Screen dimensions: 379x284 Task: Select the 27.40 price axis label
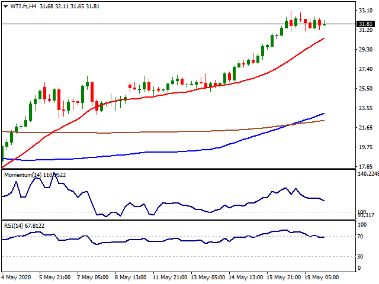tap(365, 69)
